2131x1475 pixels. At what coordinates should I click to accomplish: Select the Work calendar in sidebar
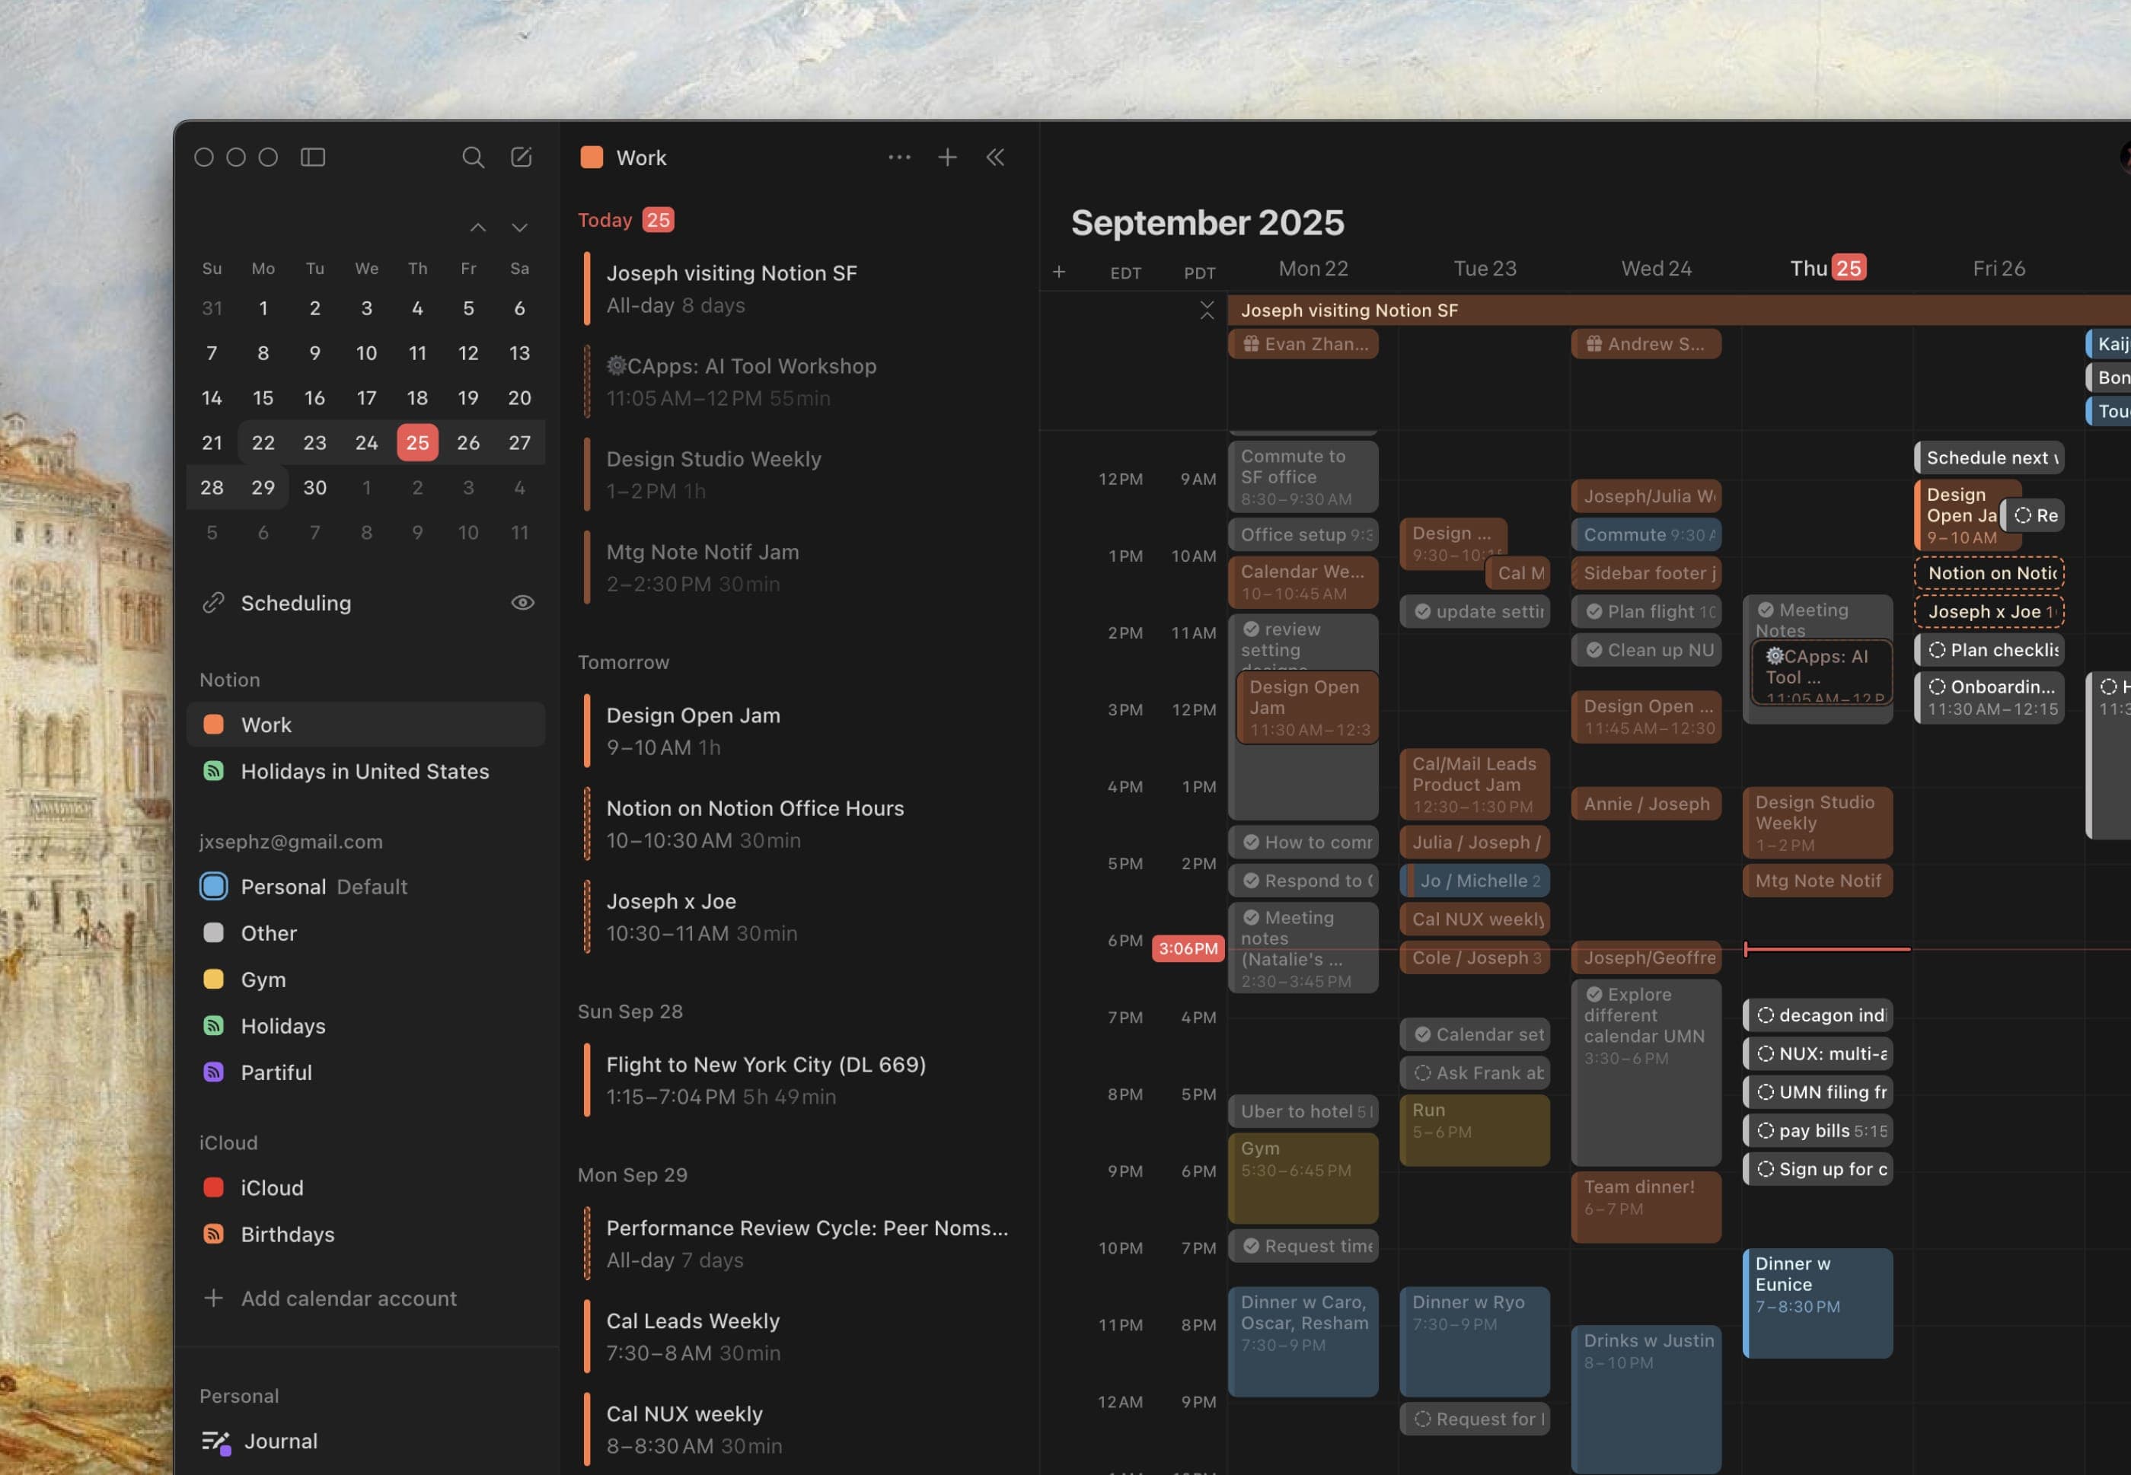(x=266, y=725)
